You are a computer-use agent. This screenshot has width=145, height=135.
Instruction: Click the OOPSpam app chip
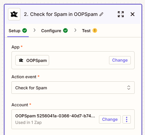point(32,60)
